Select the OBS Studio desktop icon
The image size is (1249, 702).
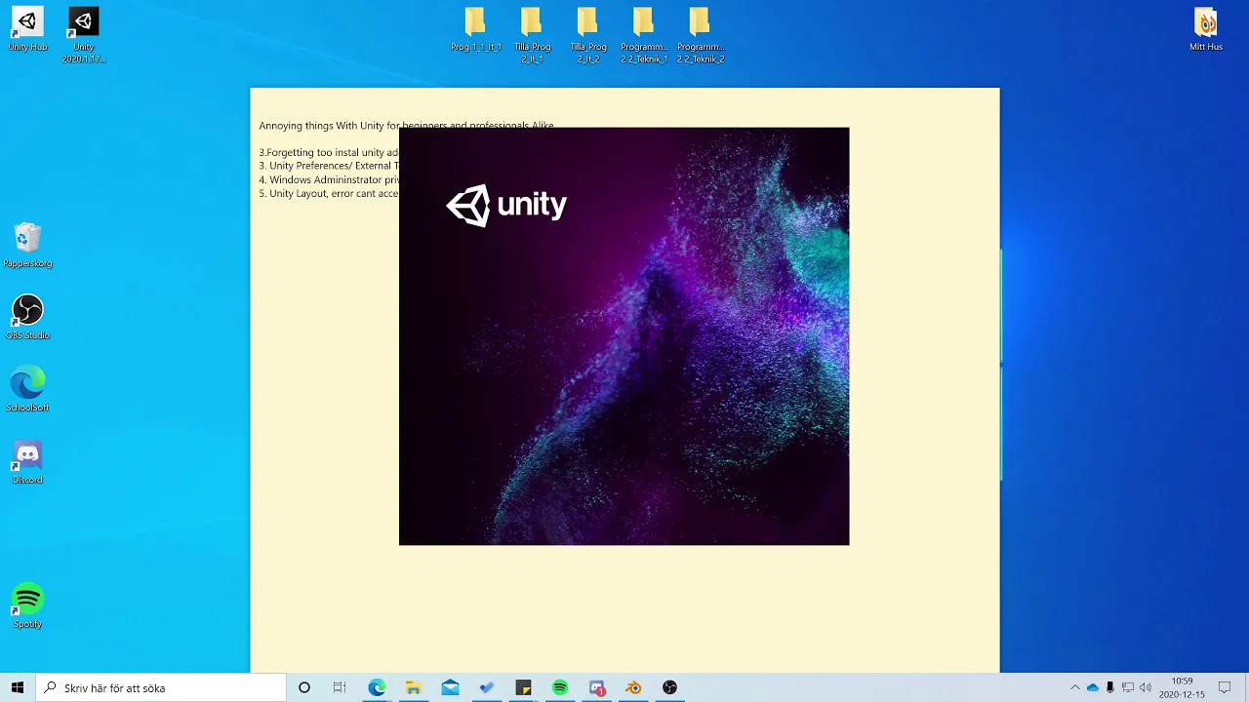point(27,317)
